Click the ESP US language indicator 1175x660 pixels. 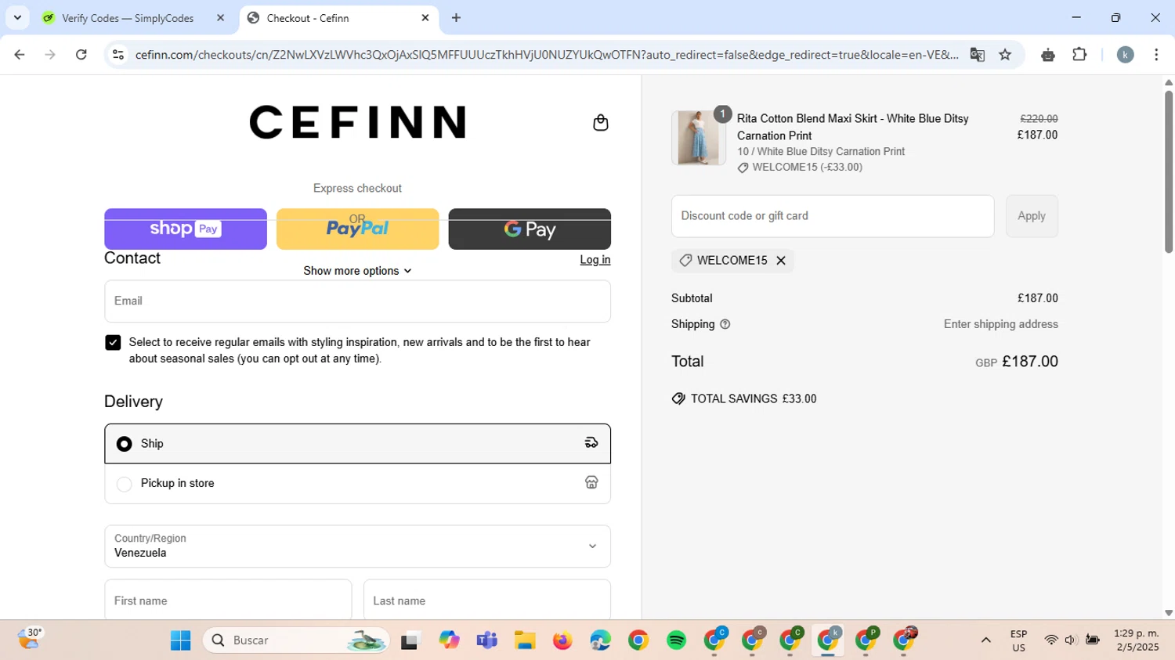pyautogui.click(x=1018, y=640)
